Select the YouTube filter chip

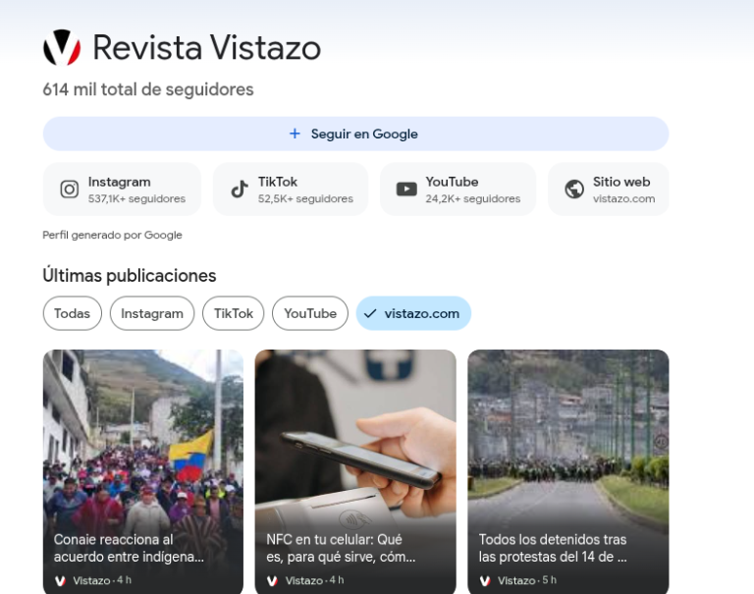point(310,313)
